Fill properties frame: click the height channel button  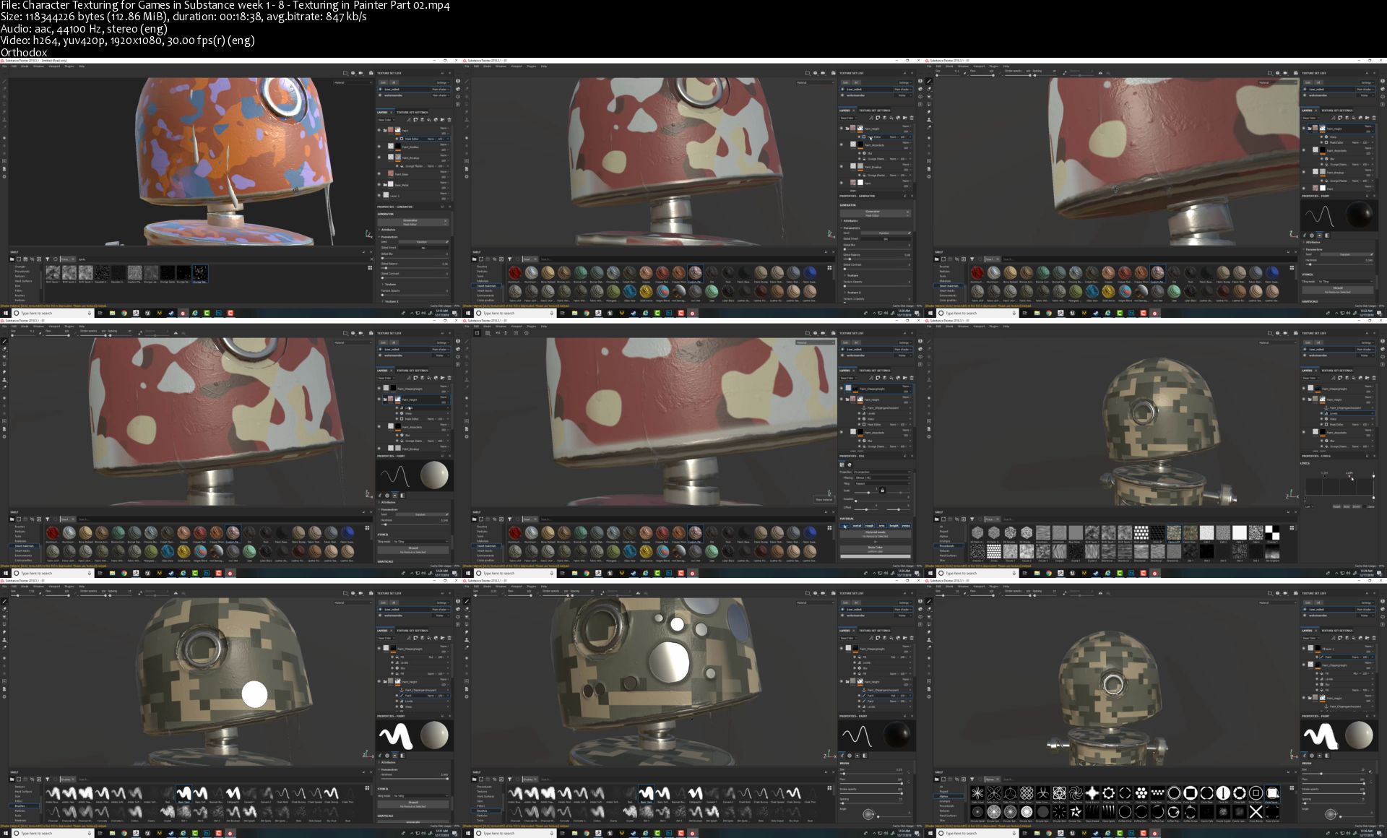(x=894, y=526)
